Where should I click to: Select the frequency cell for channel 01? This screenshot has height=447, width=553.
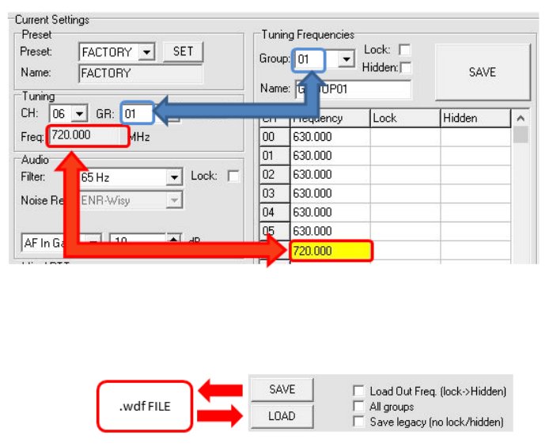(330, 156)
